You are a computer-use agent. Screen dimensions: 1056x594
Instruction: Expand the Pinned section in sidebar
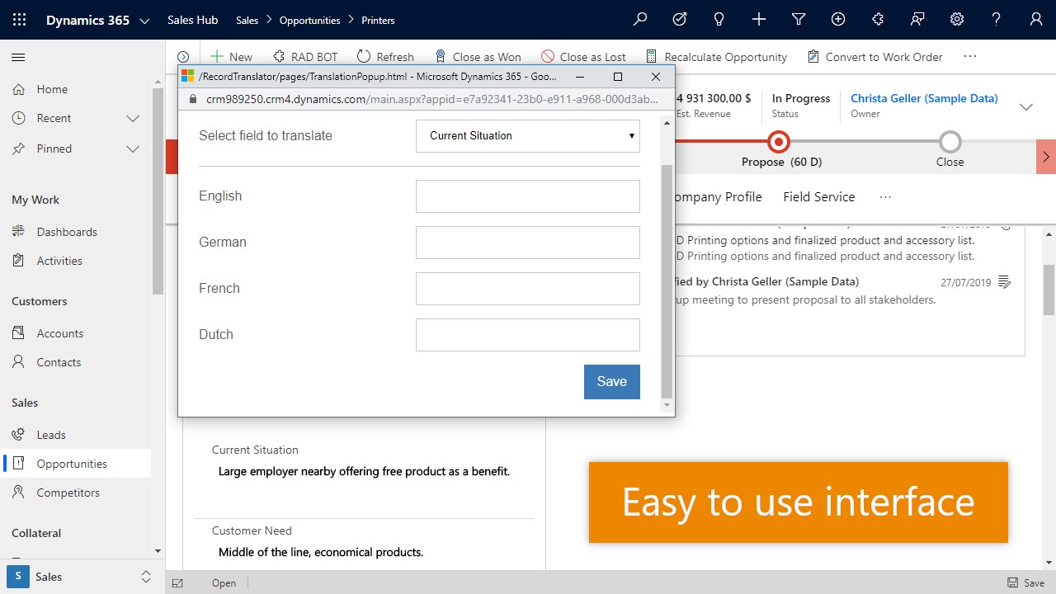[132, 149]
